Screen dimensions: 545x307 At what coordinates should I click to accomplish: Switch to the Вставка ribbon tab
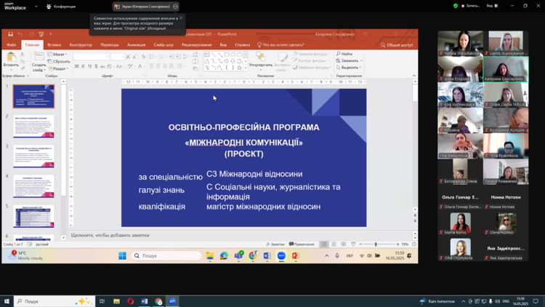tap(54, 45)
